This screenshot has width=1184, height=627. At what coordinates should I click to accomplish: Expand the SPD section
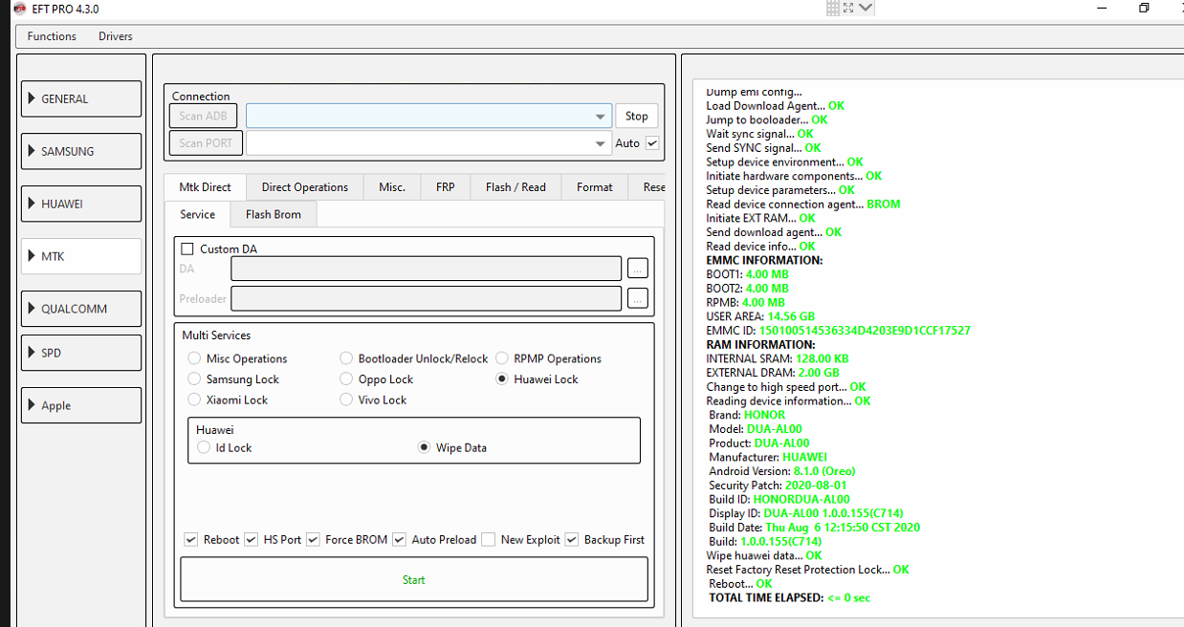(x=81, y=353)
